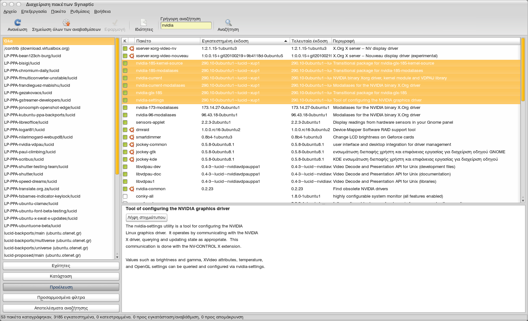Open the Ρυθμίσεις menu
528x321 pixels.
[80, 12]
